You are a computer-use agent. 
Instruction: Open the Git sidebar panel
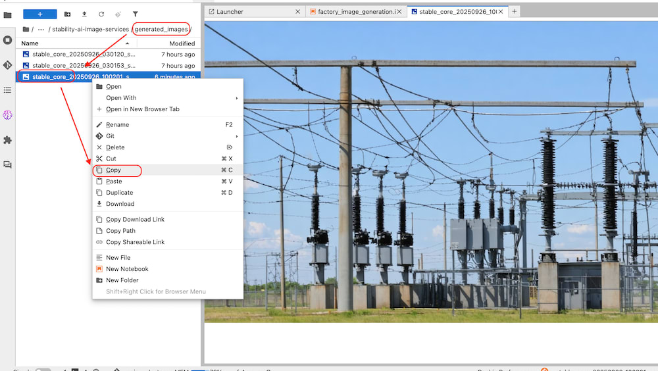pos(7,65)
